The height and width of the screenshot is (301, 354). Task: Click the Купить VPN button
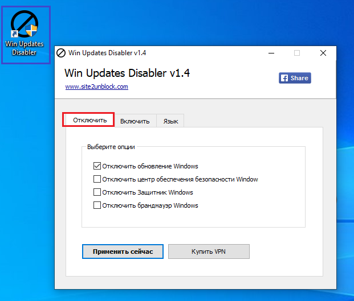(209, 251)
